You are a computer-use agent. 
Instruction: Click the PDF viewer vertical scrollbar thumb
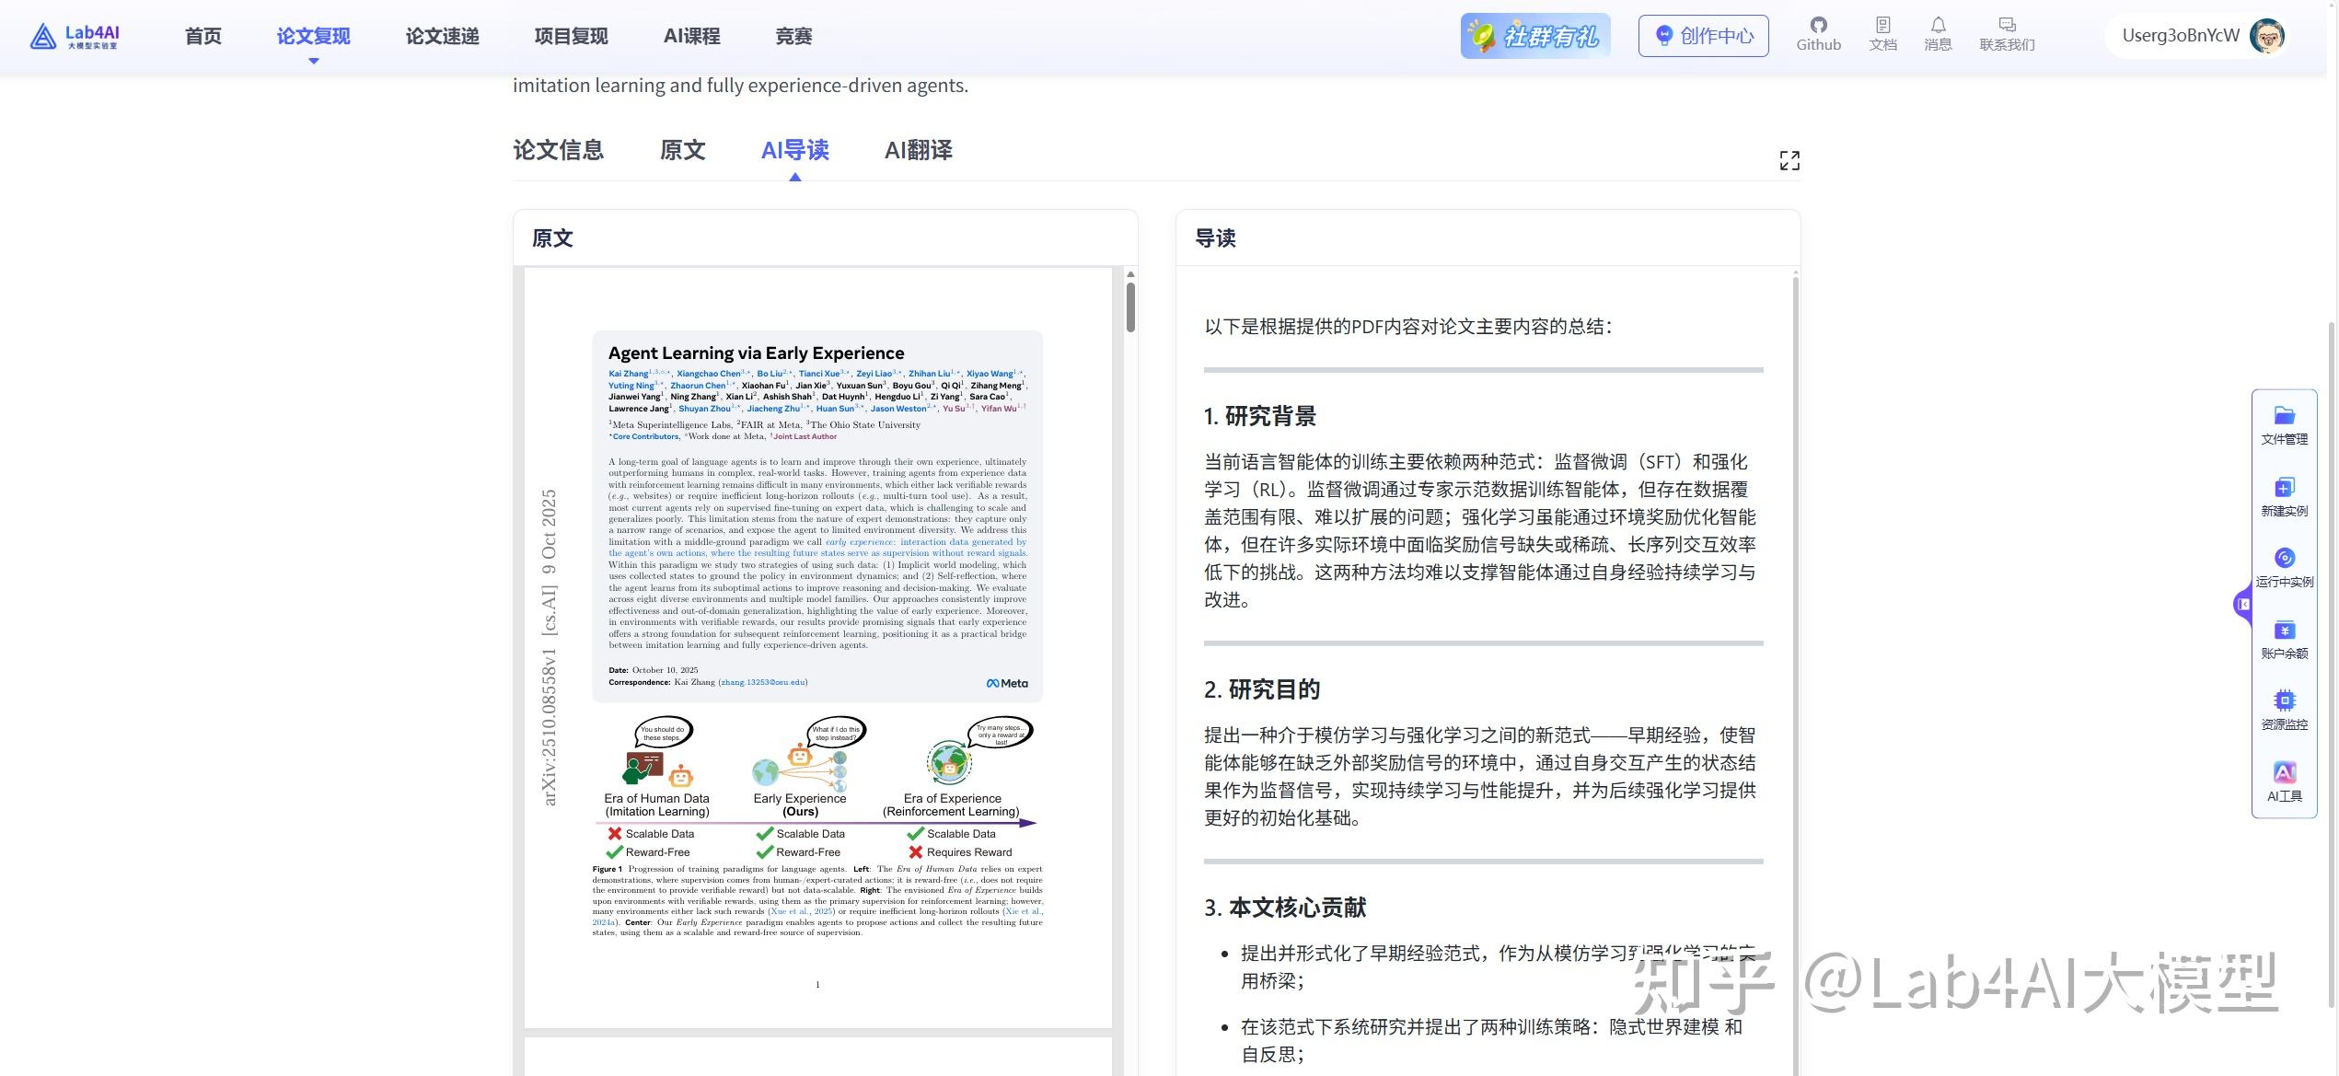(x=1130, y=307)
